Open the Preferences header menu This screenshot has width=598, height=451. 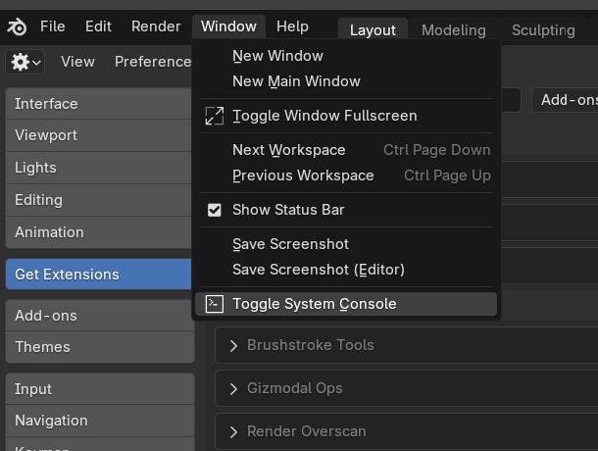click(153, 62)
